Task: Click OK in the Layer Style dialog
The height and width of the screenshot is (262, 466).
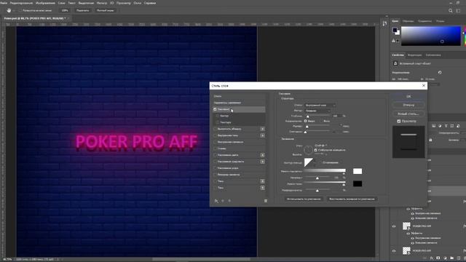Action: click(408, 97)
